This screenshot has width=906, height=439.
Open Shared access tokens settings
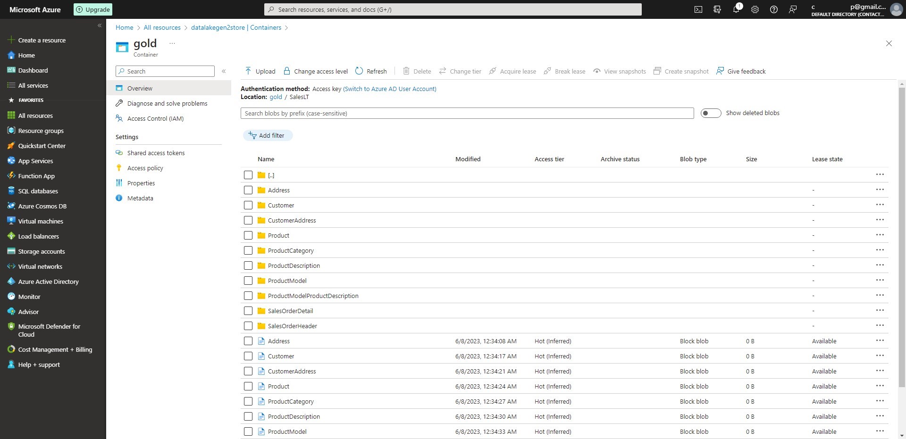pyautogui.click(x=156, y=152)
